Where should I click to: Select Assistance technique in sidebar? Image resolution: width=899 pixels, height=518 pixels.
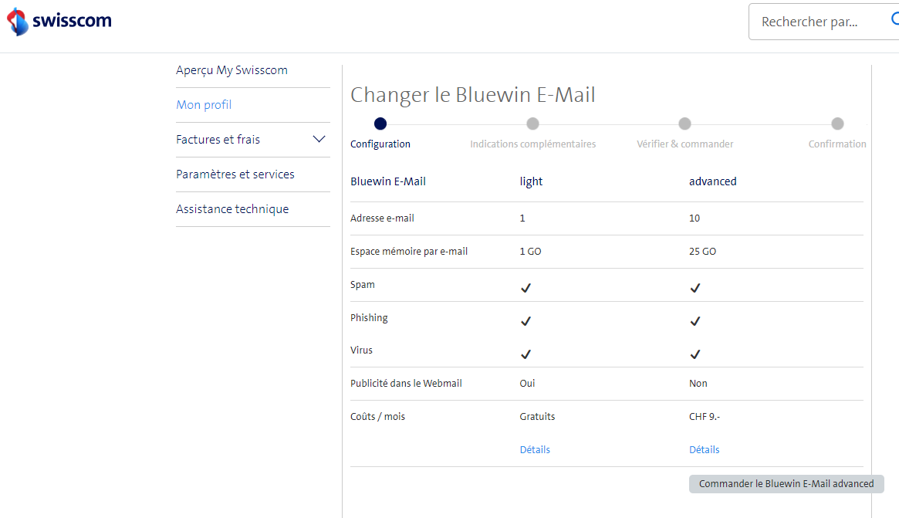232,209
